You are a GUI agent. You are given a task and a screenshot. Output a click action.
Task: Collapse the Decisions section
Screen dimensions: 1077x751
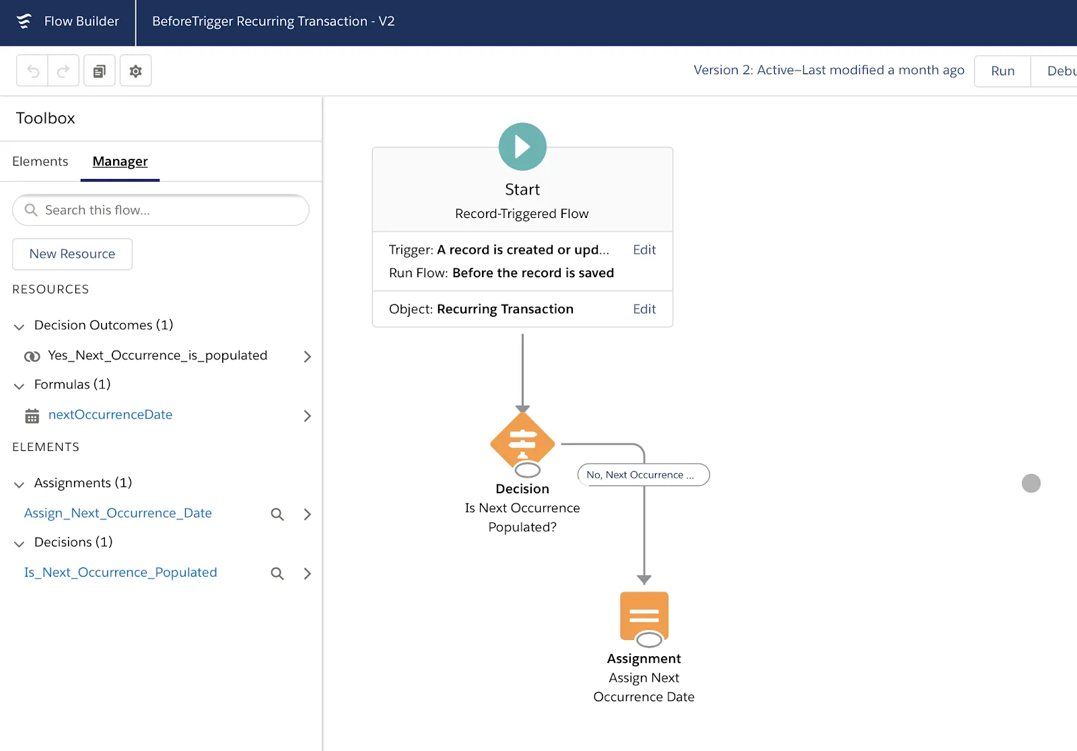(20, 544)
